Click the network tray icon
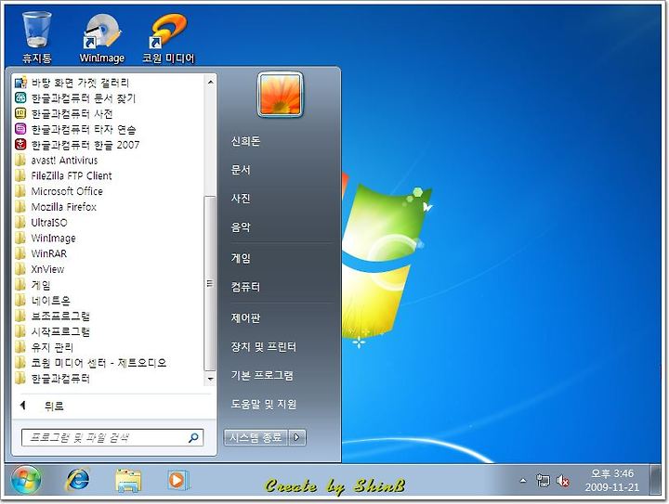 (x=543, y=481)
